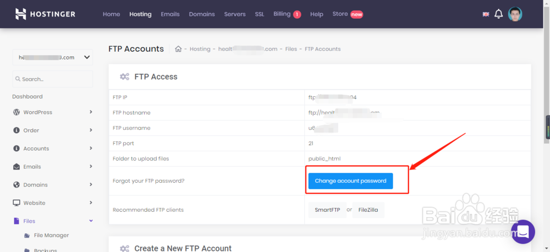Click the user profile avatar

[515, 14]
